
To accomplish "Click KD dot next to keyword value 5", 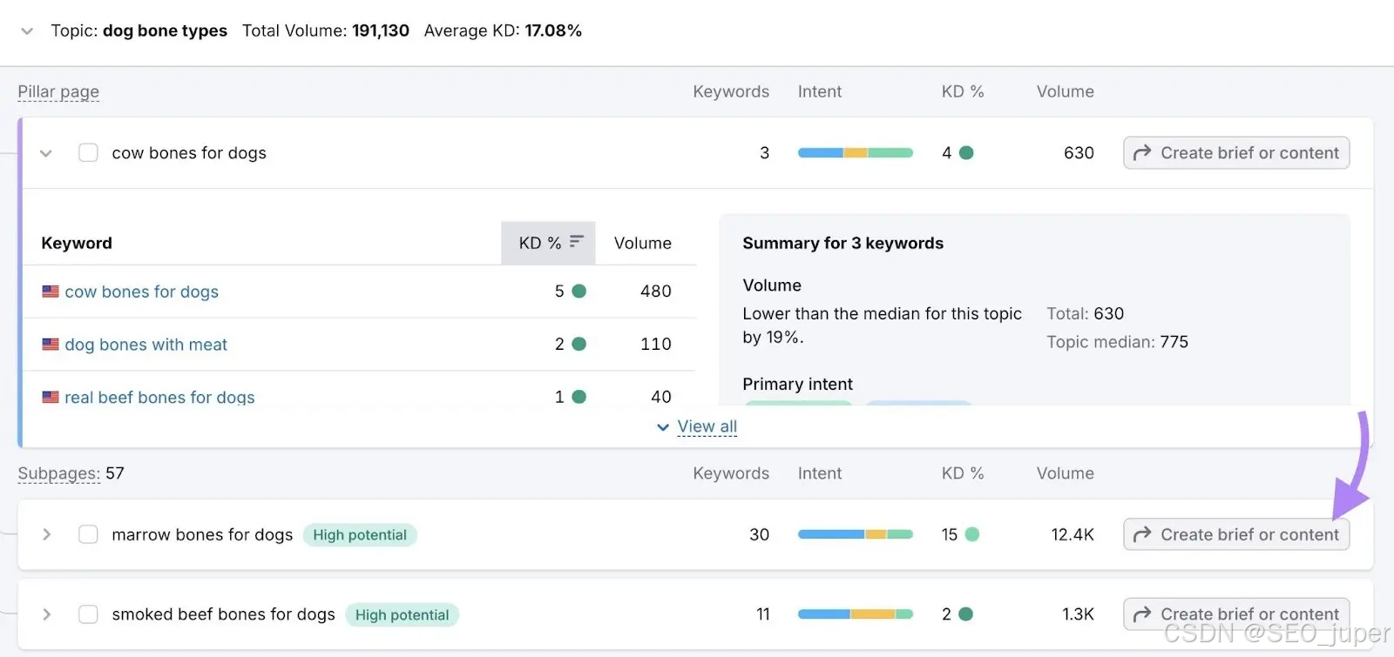I will pyautogui.click(x=579, y=292).
